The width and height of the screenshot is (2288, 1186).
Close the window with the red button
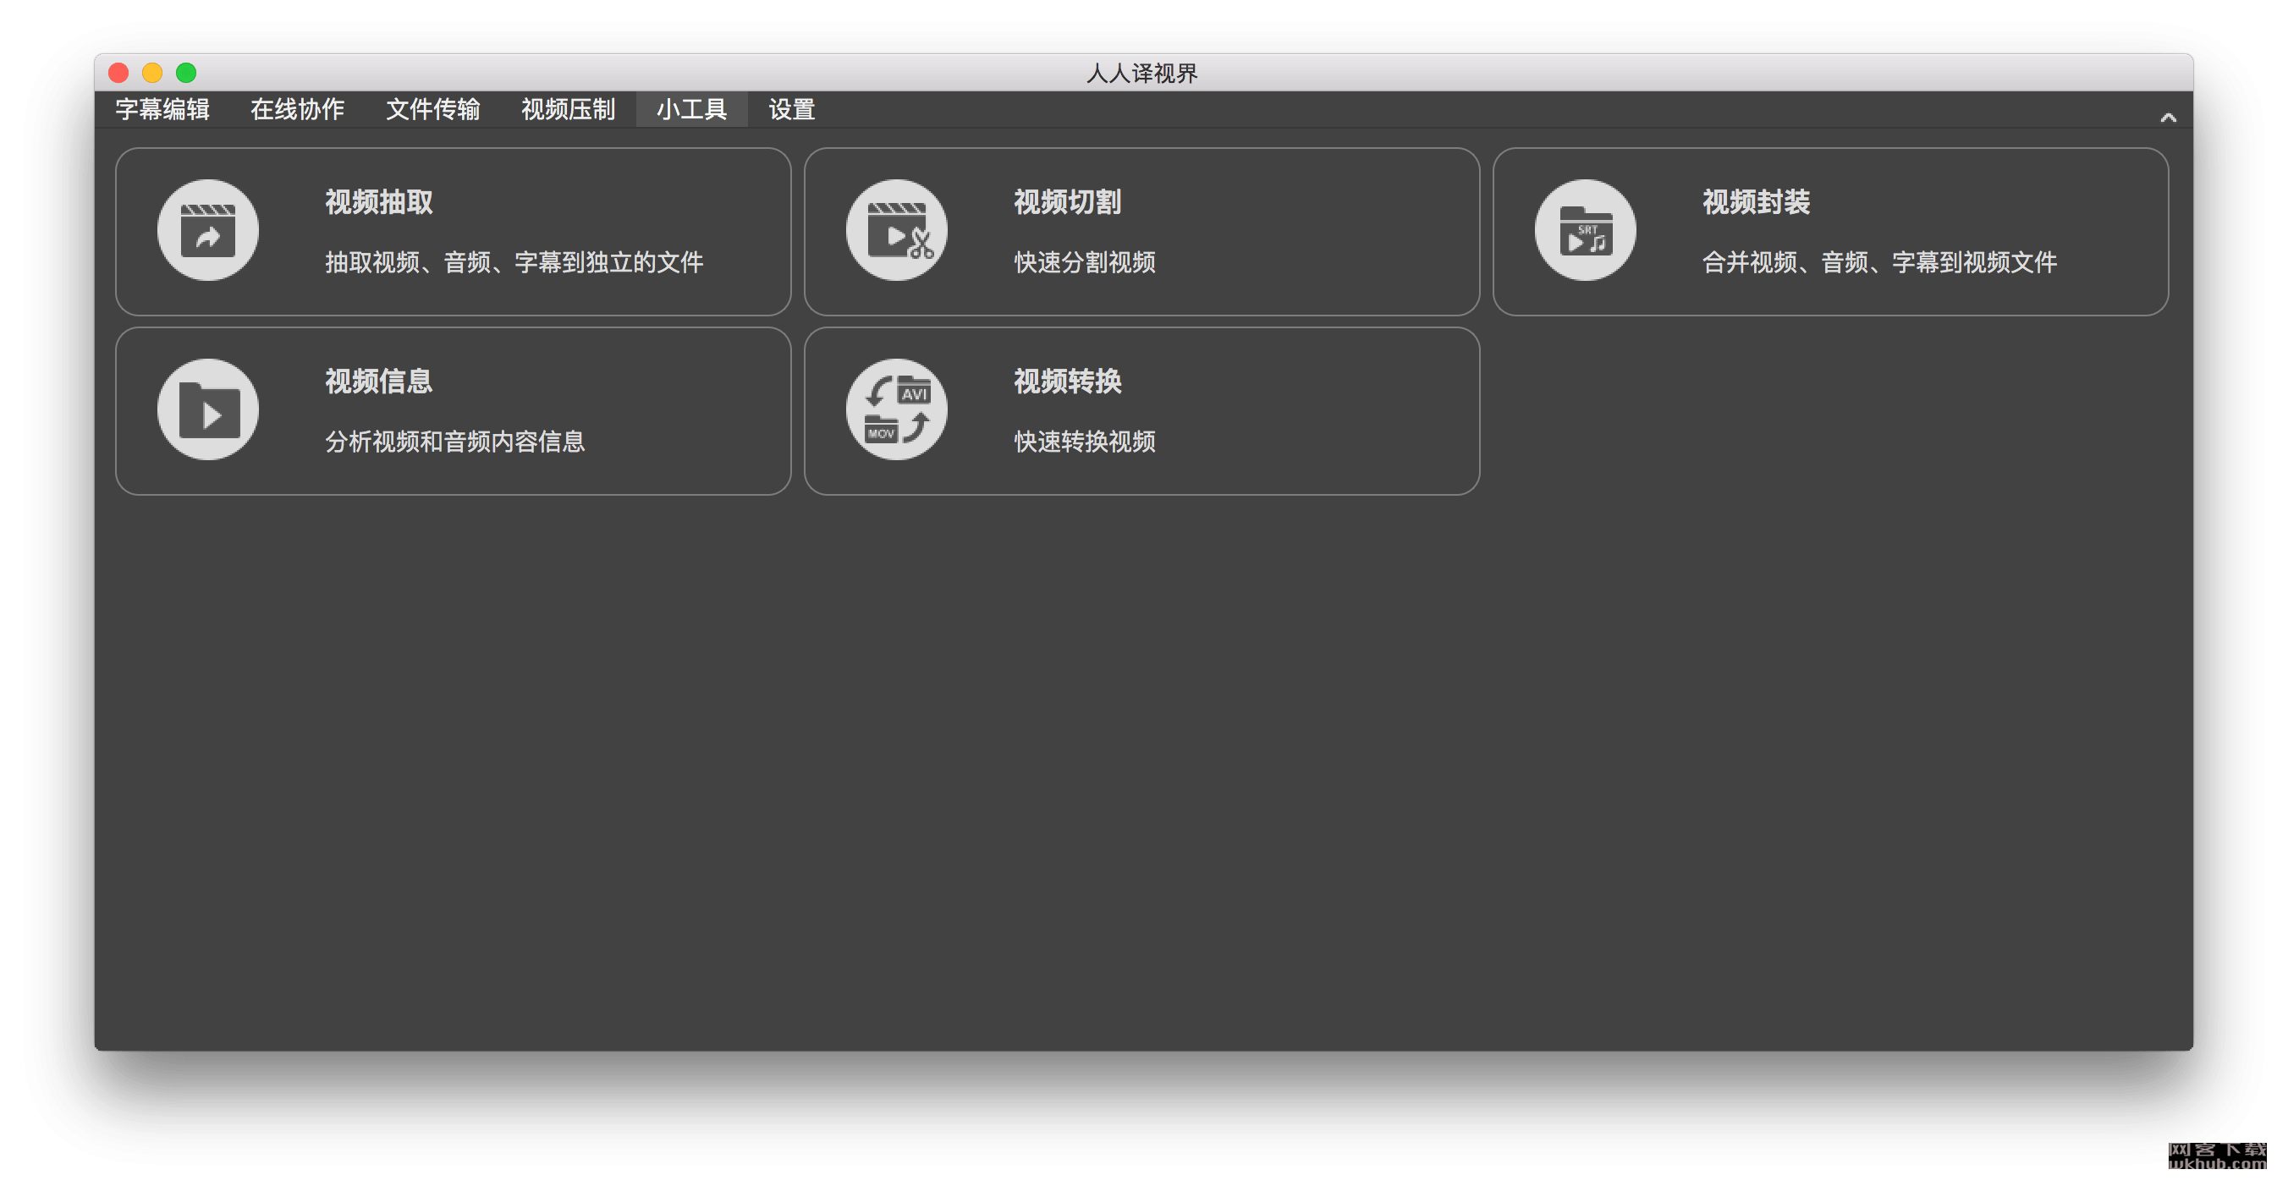pyautogui.click(x=118, y=73)
